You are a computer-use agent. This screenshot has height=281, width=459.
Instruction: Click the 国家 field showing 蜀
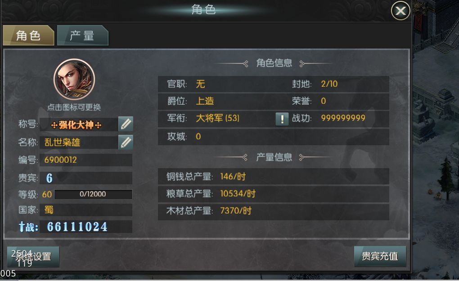(x=86, y=210)
